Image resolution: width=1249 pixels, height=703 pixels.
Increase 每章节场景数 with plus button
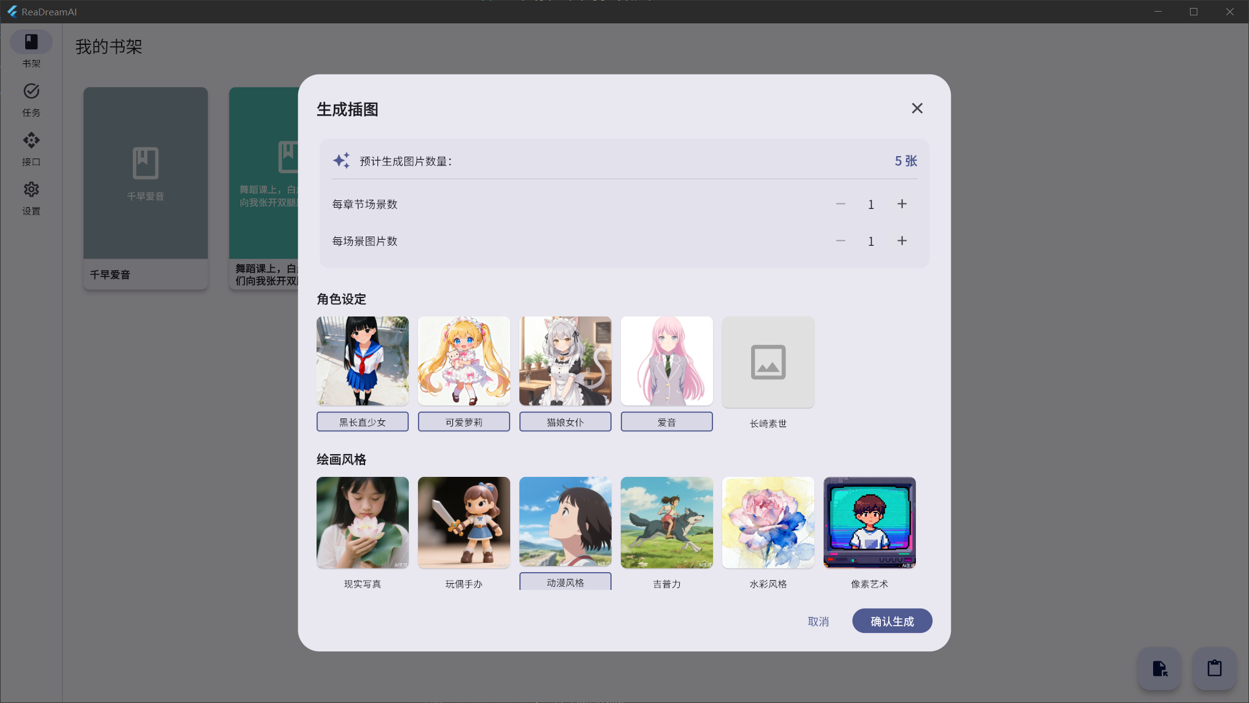[902, 204]
